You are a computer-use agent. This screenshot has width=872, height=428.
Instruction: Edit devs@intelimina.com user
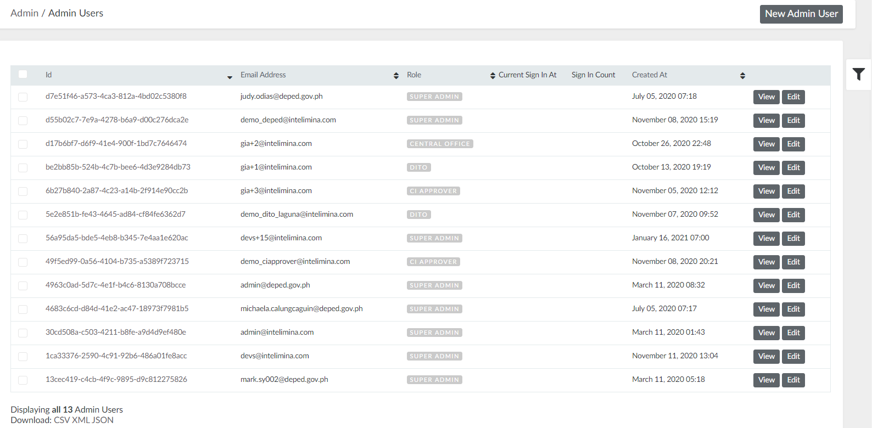click(x=793, y=357)
